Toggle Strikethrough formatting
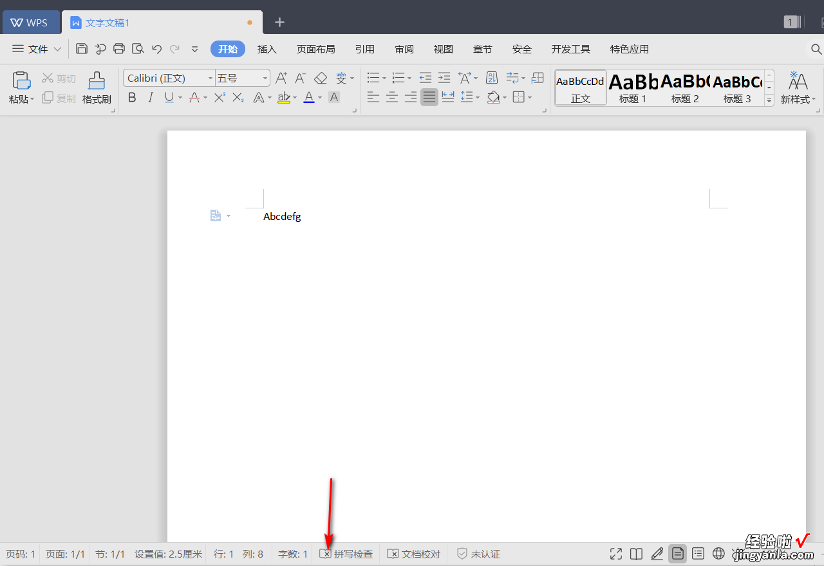Viewport: 824px width, 566px height. pos(194,98)
